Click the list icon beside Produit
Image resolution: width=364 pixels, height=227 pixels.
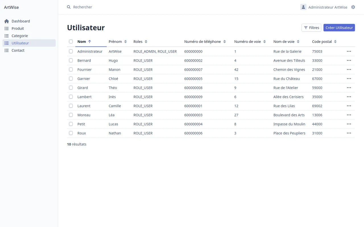point(7,29)
